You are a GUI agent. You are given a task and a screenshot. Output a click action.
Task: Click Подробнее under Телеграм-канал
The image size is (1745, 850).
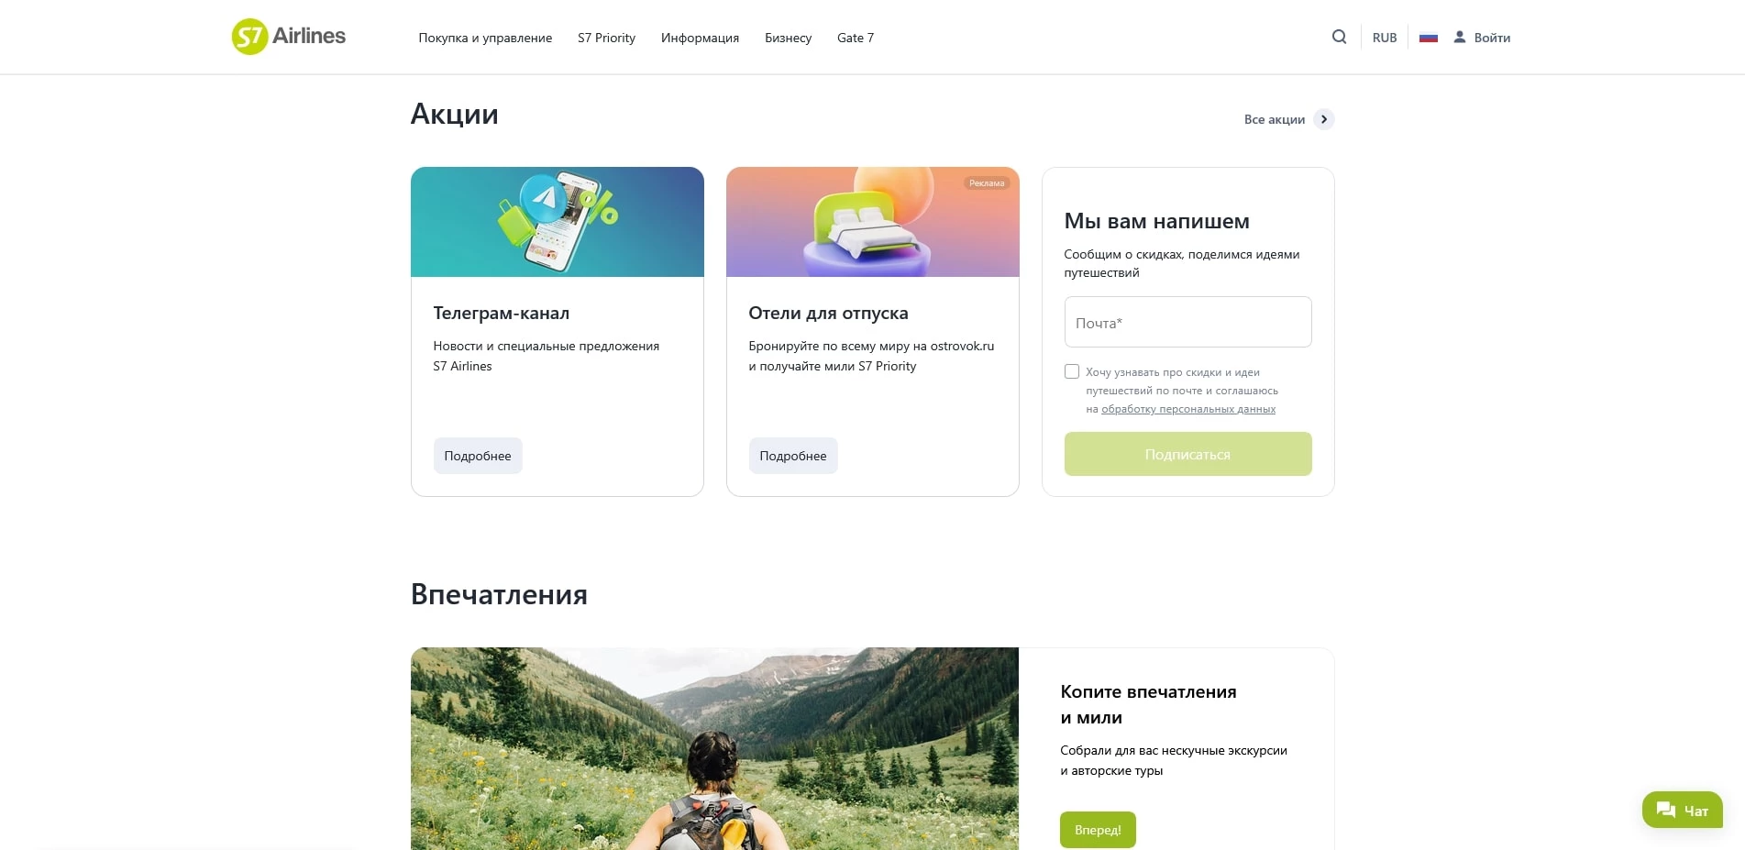478,456
